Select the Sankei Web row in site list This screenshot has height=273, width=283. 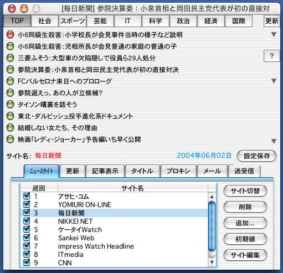115,238
